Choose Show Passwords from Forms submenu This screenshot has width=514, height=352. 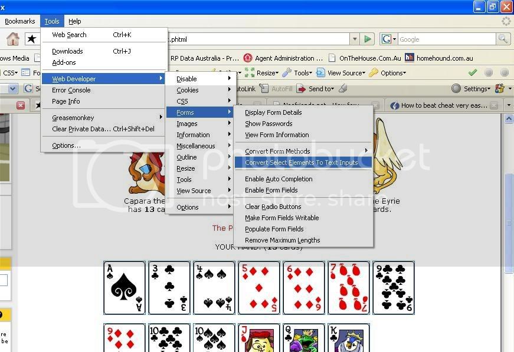point(269,124)
